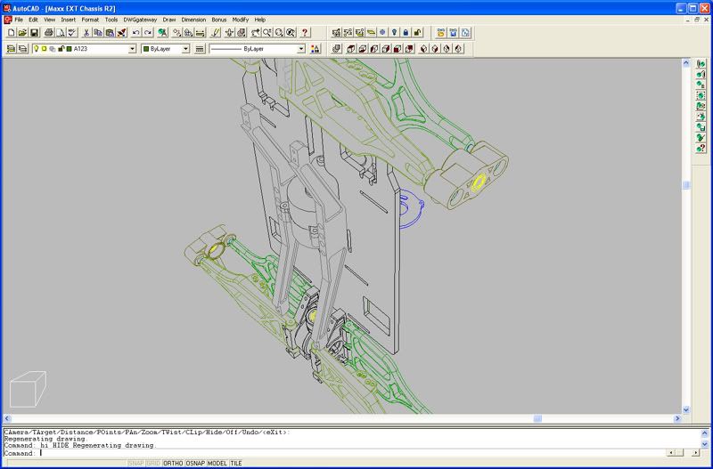Click the Print icon
Screen dimensions: 713x469
49,32
